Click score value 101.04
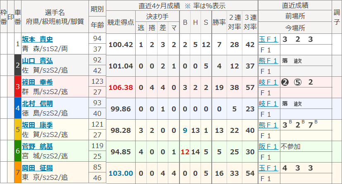 click(x=121, y=66)
